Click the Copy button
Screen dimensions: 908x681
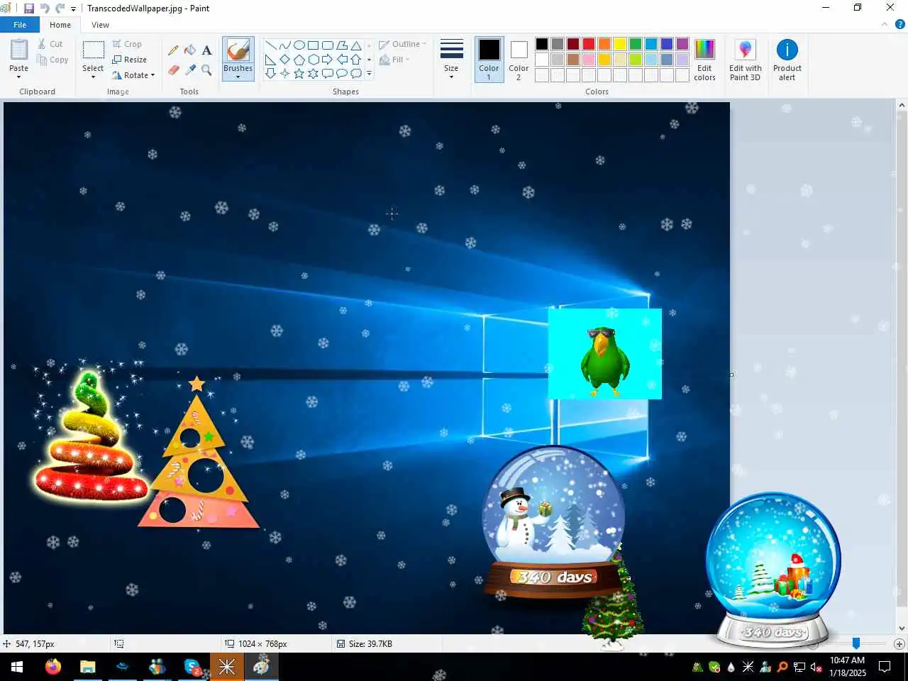click(52, 60)
